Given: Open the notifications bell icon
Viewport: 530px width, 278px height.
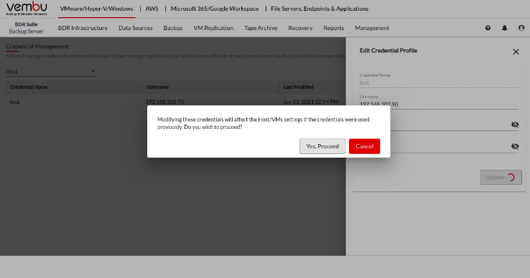Looking at the screenshot, I should 504,28.
